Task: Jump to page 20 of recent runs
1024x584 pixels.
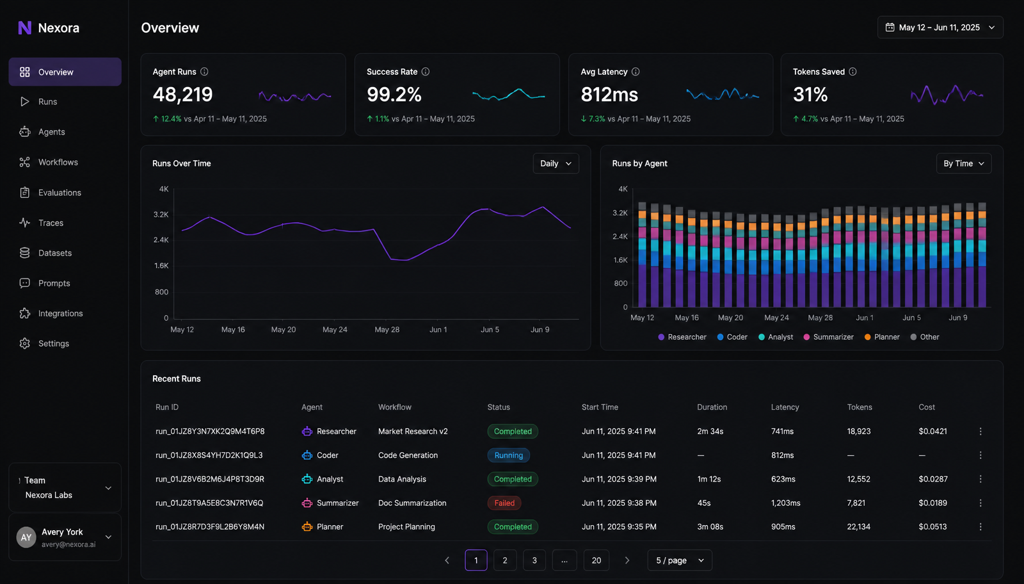Action: (596, 560)
